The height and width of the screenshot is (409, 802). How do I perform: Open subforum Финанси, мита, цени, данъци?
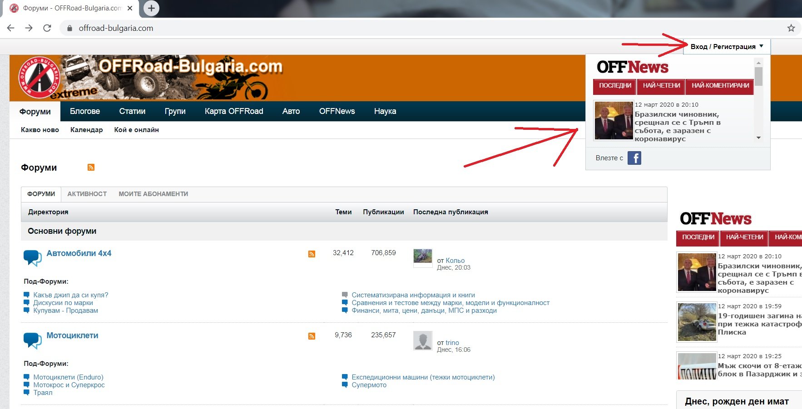coord(424,310)
